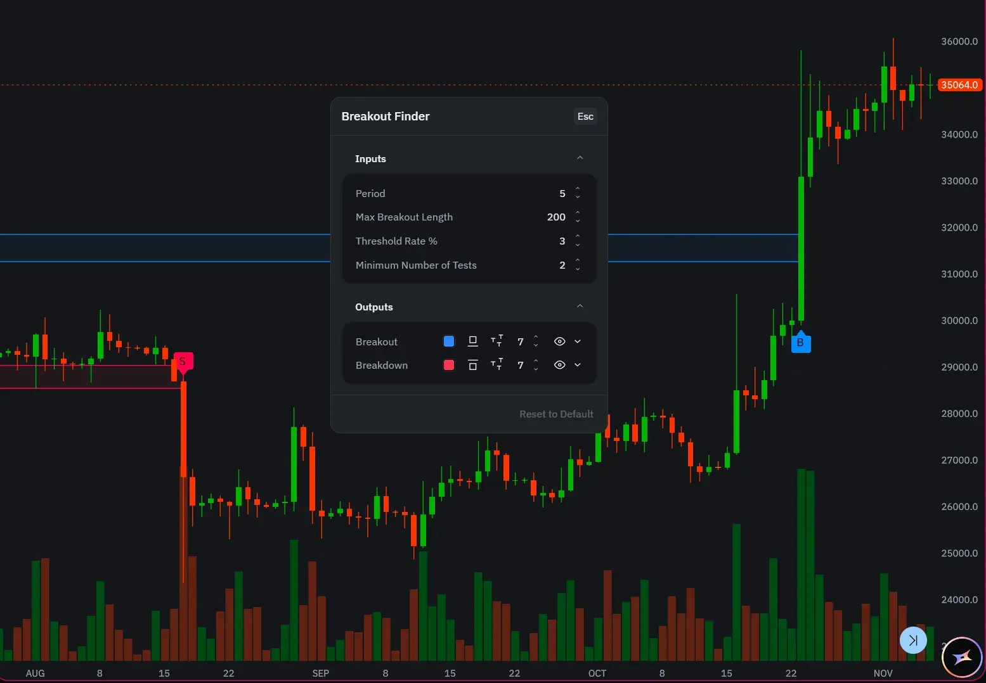Decrease Breakdown size with down arrow
This screenshot has height=683, width=986.
(x=536, y=369)
